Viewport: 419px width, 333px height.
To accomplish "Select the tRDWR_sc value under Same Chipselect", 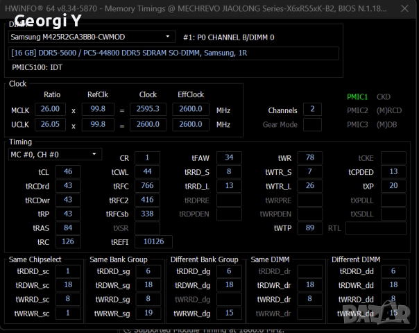I will click(68, 285).
